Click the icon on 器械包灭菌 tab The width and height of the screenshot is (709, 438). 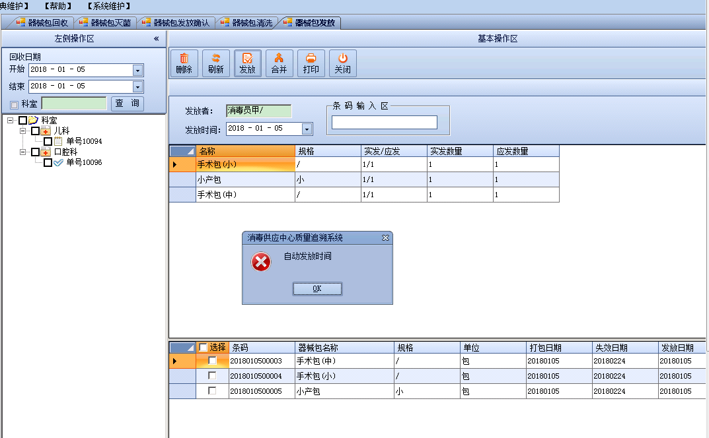pyautogui.click(x=84, y=22)
